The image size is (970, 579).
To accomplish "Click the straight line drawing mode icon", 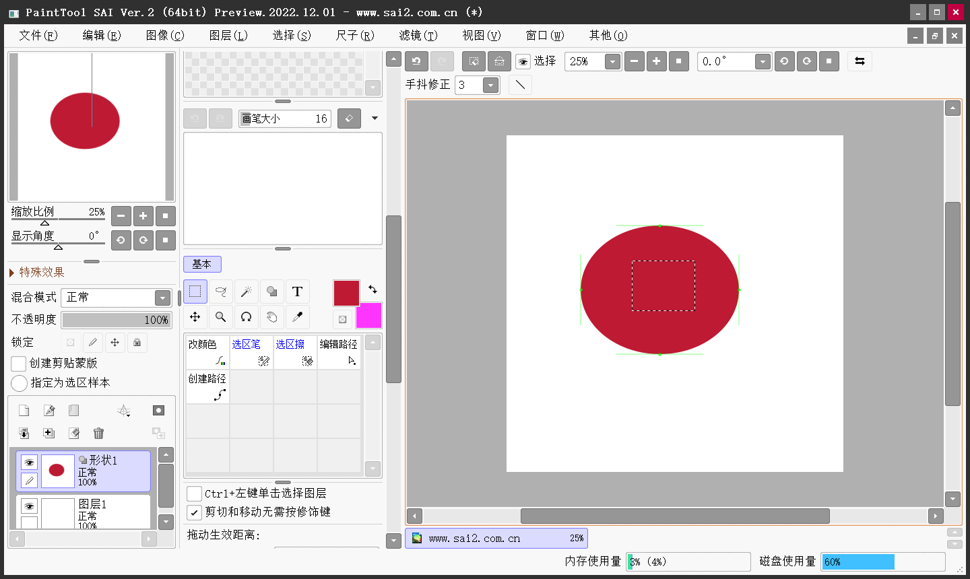I will (x=520, y=85).
